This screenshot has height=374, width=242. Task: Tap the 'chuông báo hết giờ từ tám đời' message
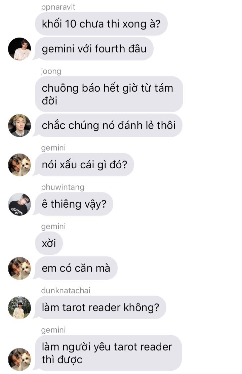[109, 94]
